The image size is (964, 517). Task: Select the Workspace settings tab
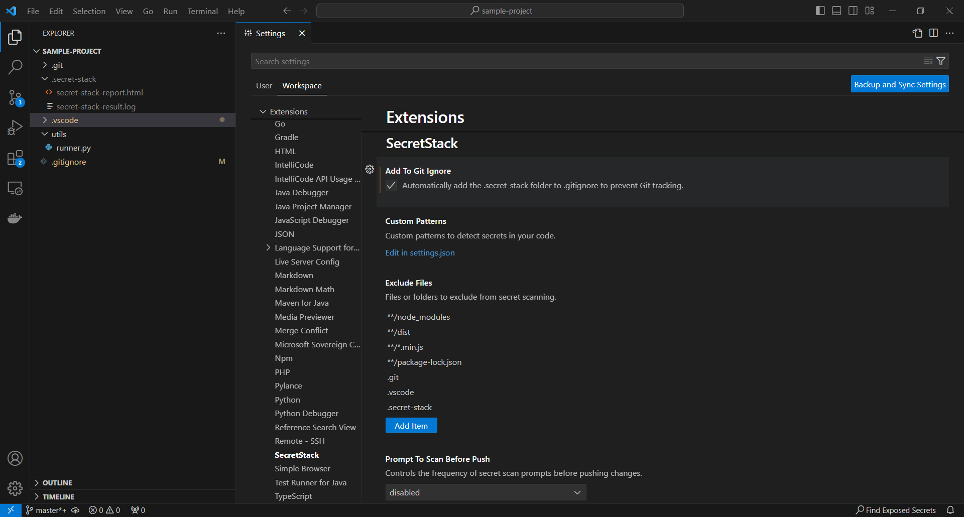click(x=302, y=86)
